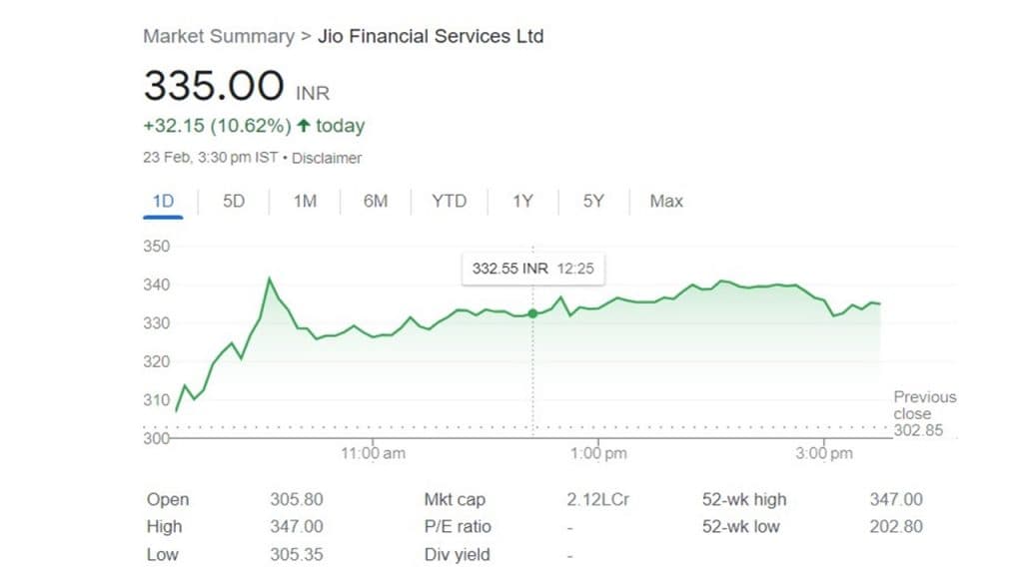Click the Market Summary breadcrumb link
1023x575 pixels.
[219, 36]
